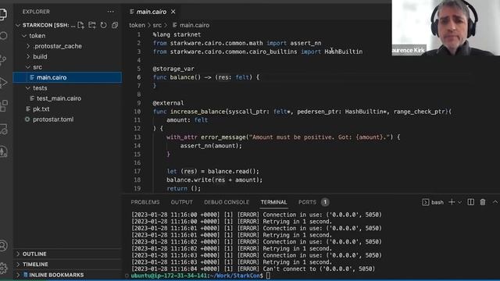Collapse all folders in Explorer
This screenshot has height=281, width=500.
(115, 25)
